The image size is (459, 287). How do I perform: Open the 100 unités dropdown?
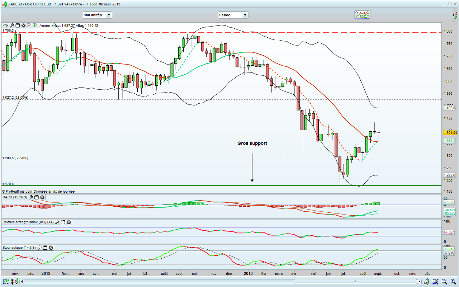(97, 15)
